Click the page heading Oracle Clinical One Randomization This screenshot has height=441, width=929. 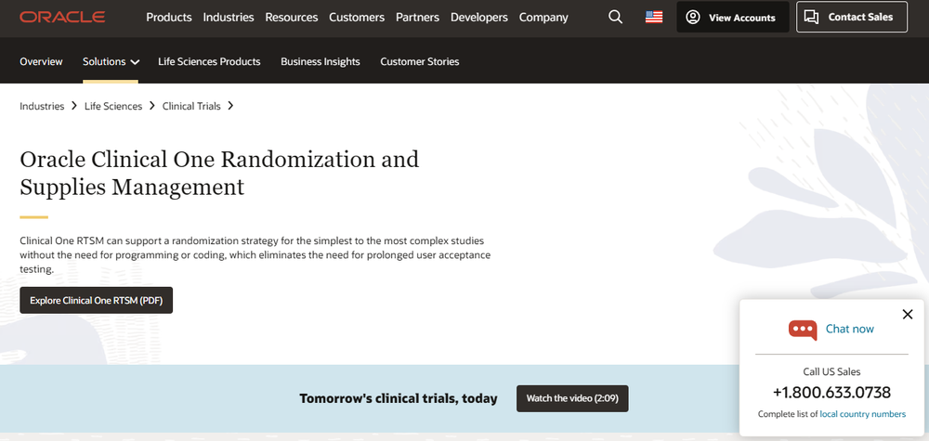pos(219,173)
